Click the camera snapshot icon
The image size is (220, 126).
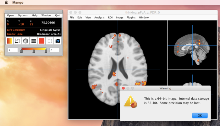(x=58, y=41)
